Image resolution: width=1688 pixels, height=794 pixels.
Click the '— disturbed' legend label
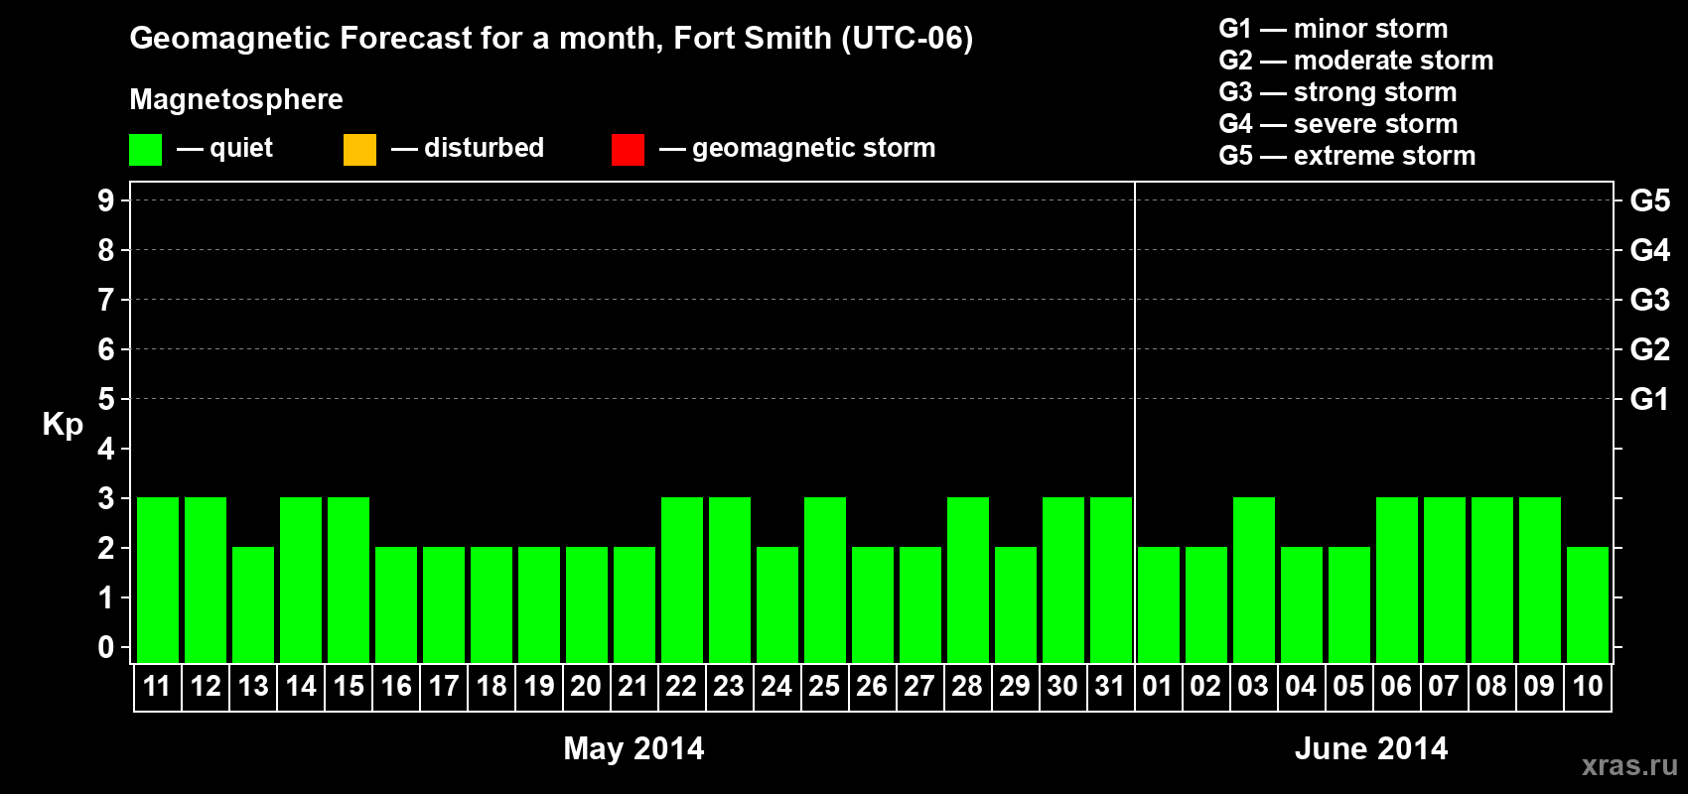(x=468, y=148)
